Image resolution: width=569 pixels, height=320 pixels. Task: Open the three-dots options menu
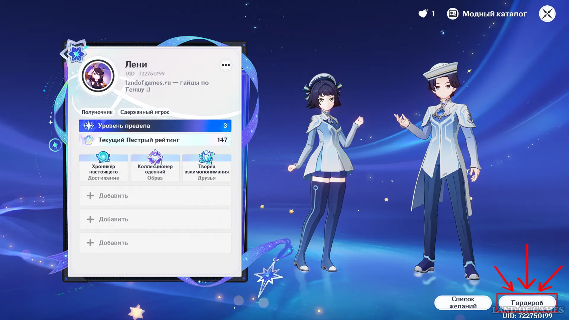226,65
